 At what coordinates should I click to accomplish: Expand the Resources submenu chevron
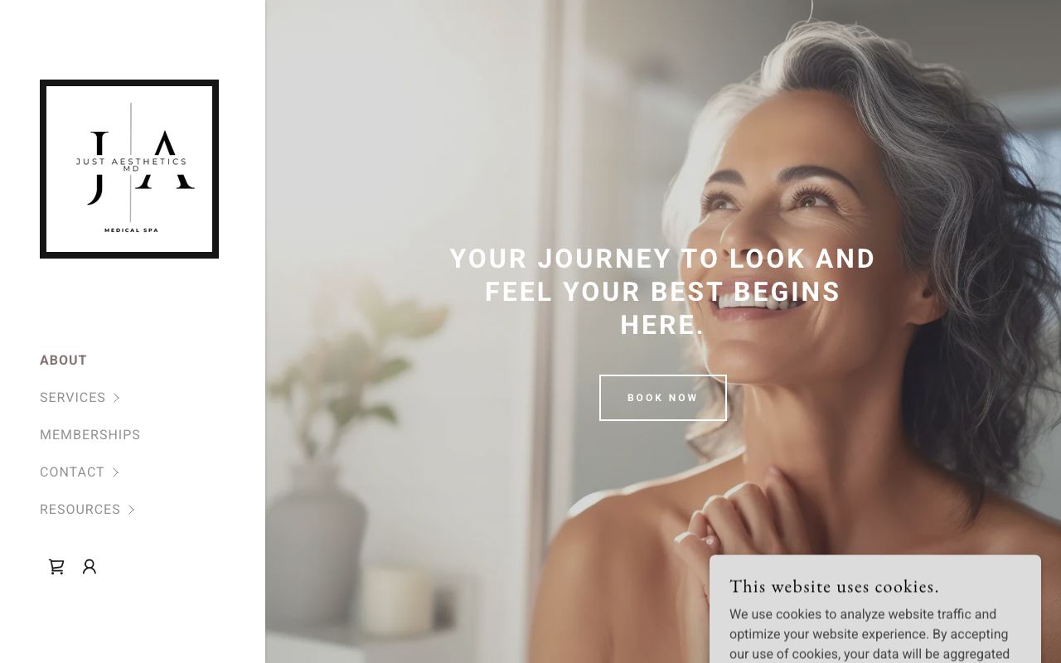(132, 510)
